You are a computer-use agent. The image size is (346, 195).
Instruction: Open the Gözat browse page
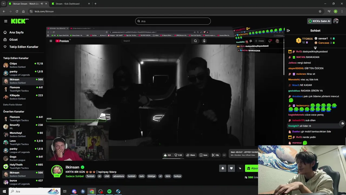[x=11, y=40]
